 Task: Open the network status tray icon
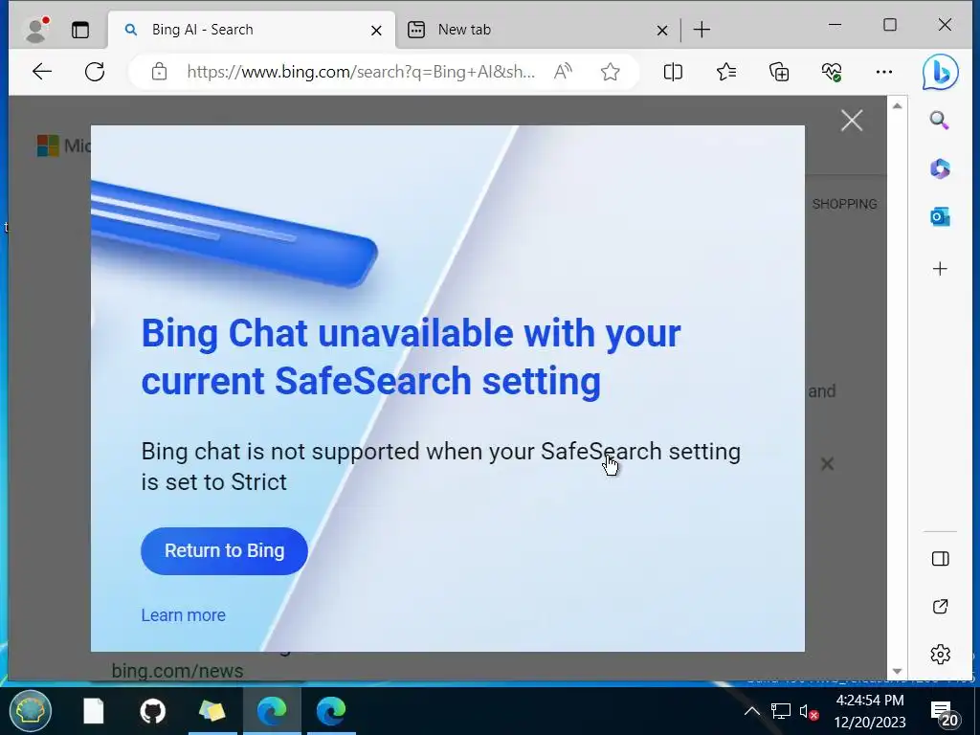coord(781,711)
